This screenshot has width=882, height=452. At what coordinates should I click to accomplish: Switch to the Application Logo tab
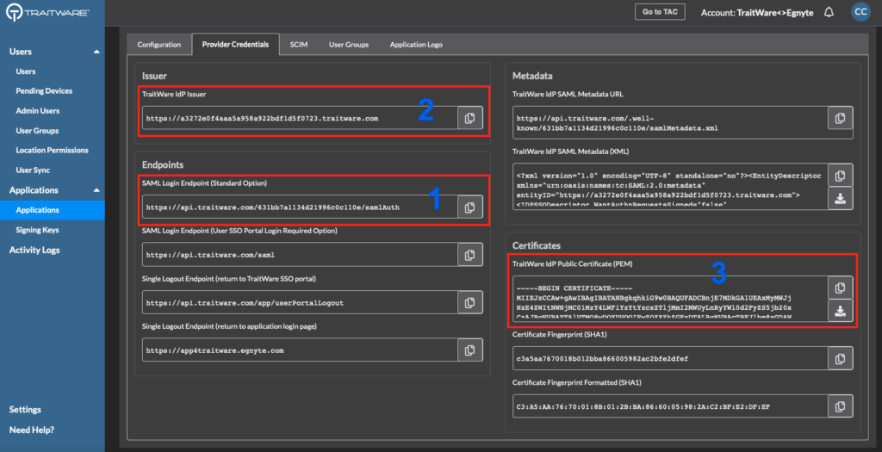tap(416, 45)
